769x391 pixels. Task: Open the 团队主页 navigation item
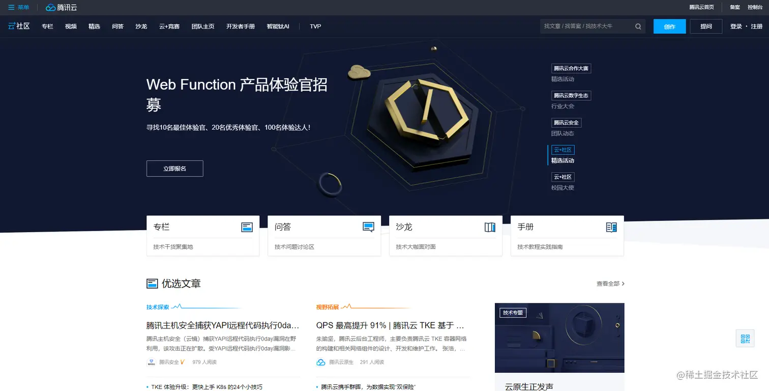click(x=203, y=26)
